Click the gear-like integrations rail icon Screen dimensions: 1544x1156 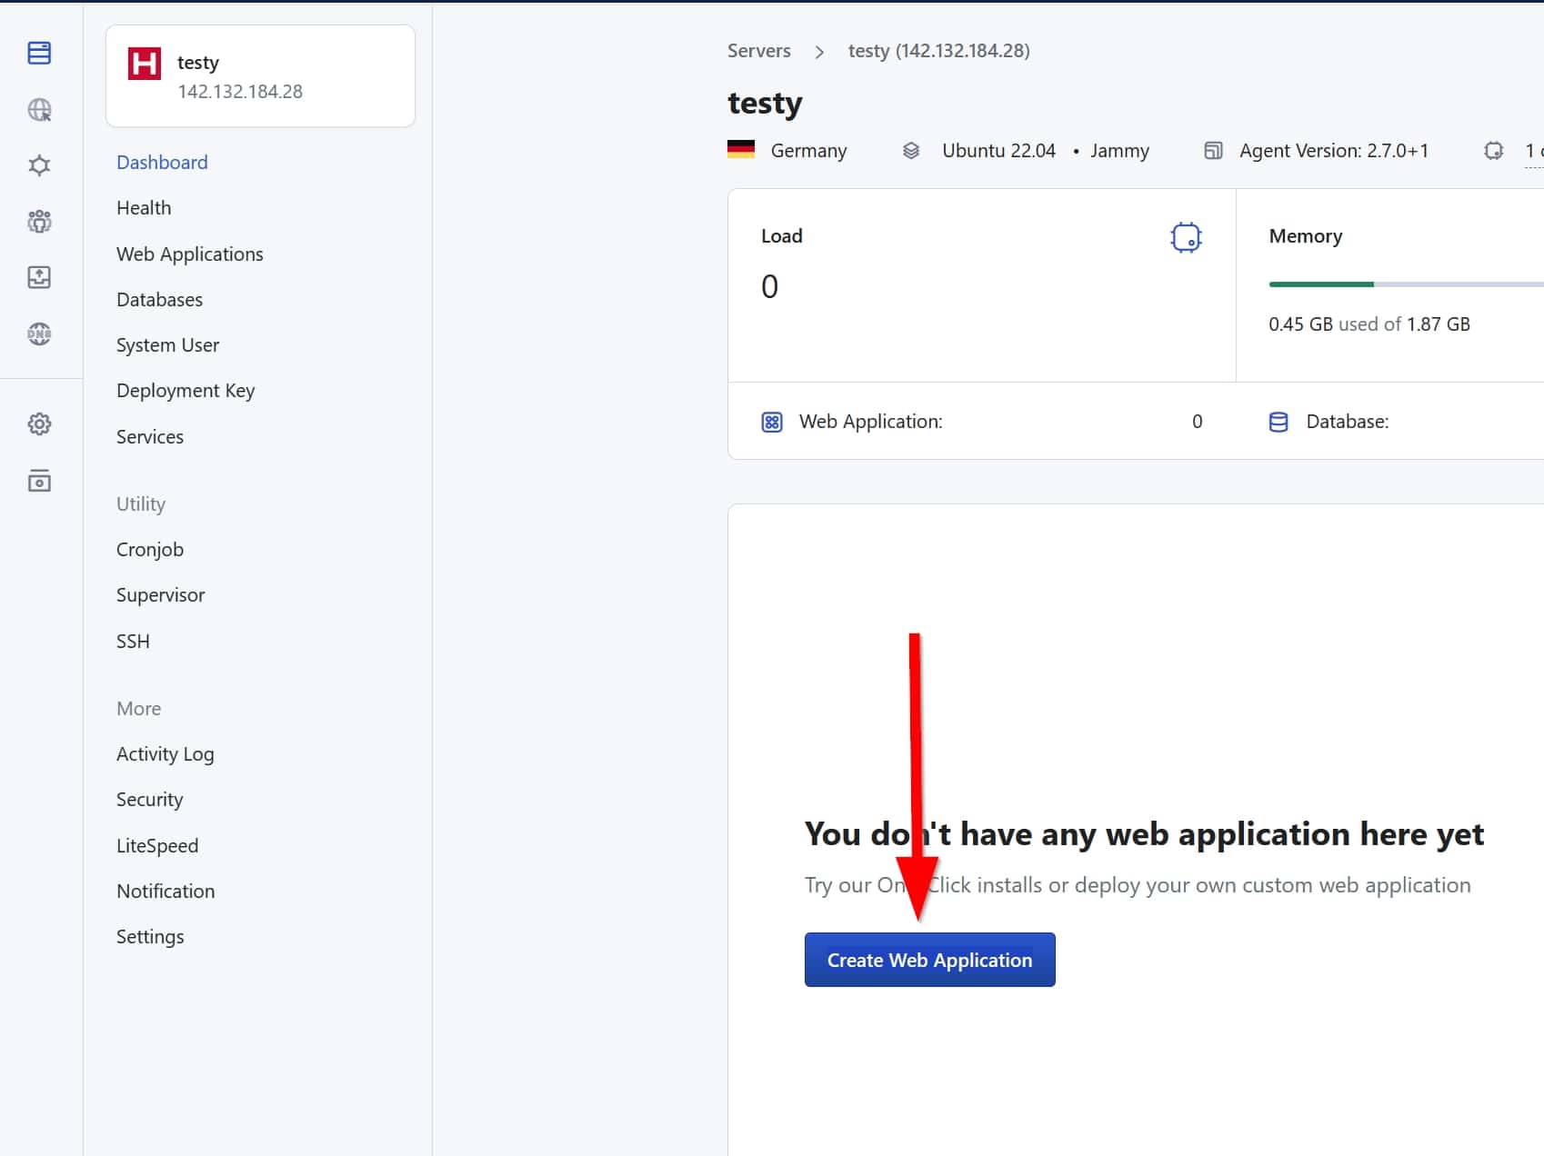coord(39,165)
